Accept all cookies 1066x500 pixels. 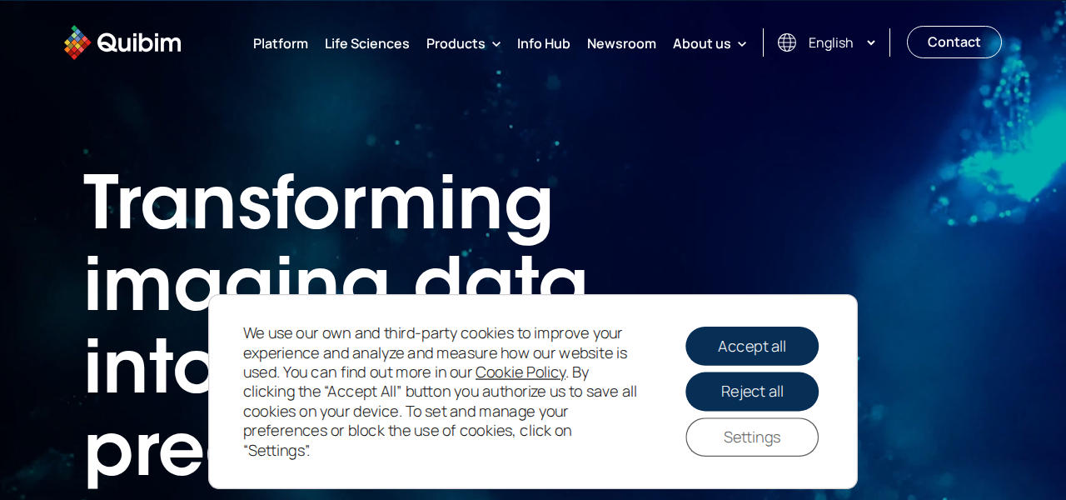[751, 346]
